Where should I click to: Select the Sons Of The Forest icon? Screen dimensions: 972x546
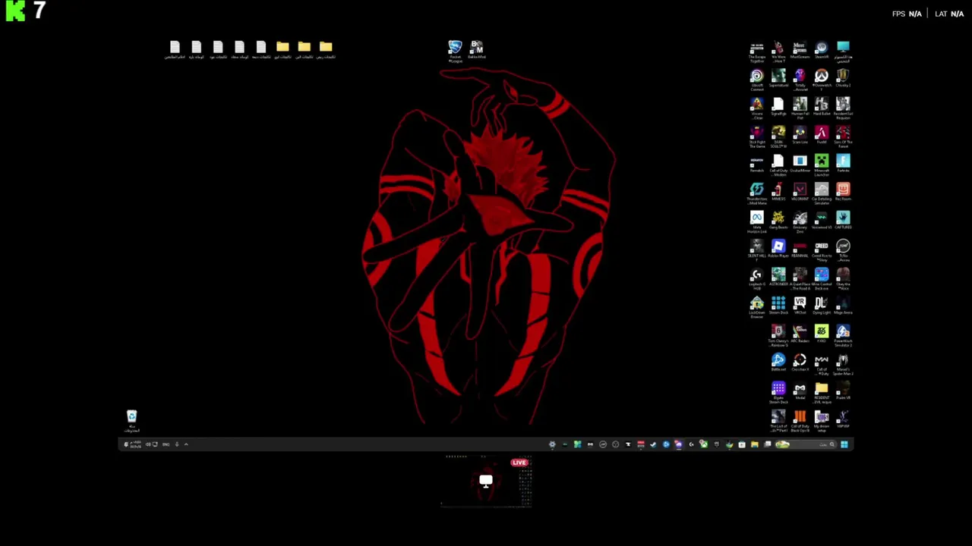[x=843, y=136]
